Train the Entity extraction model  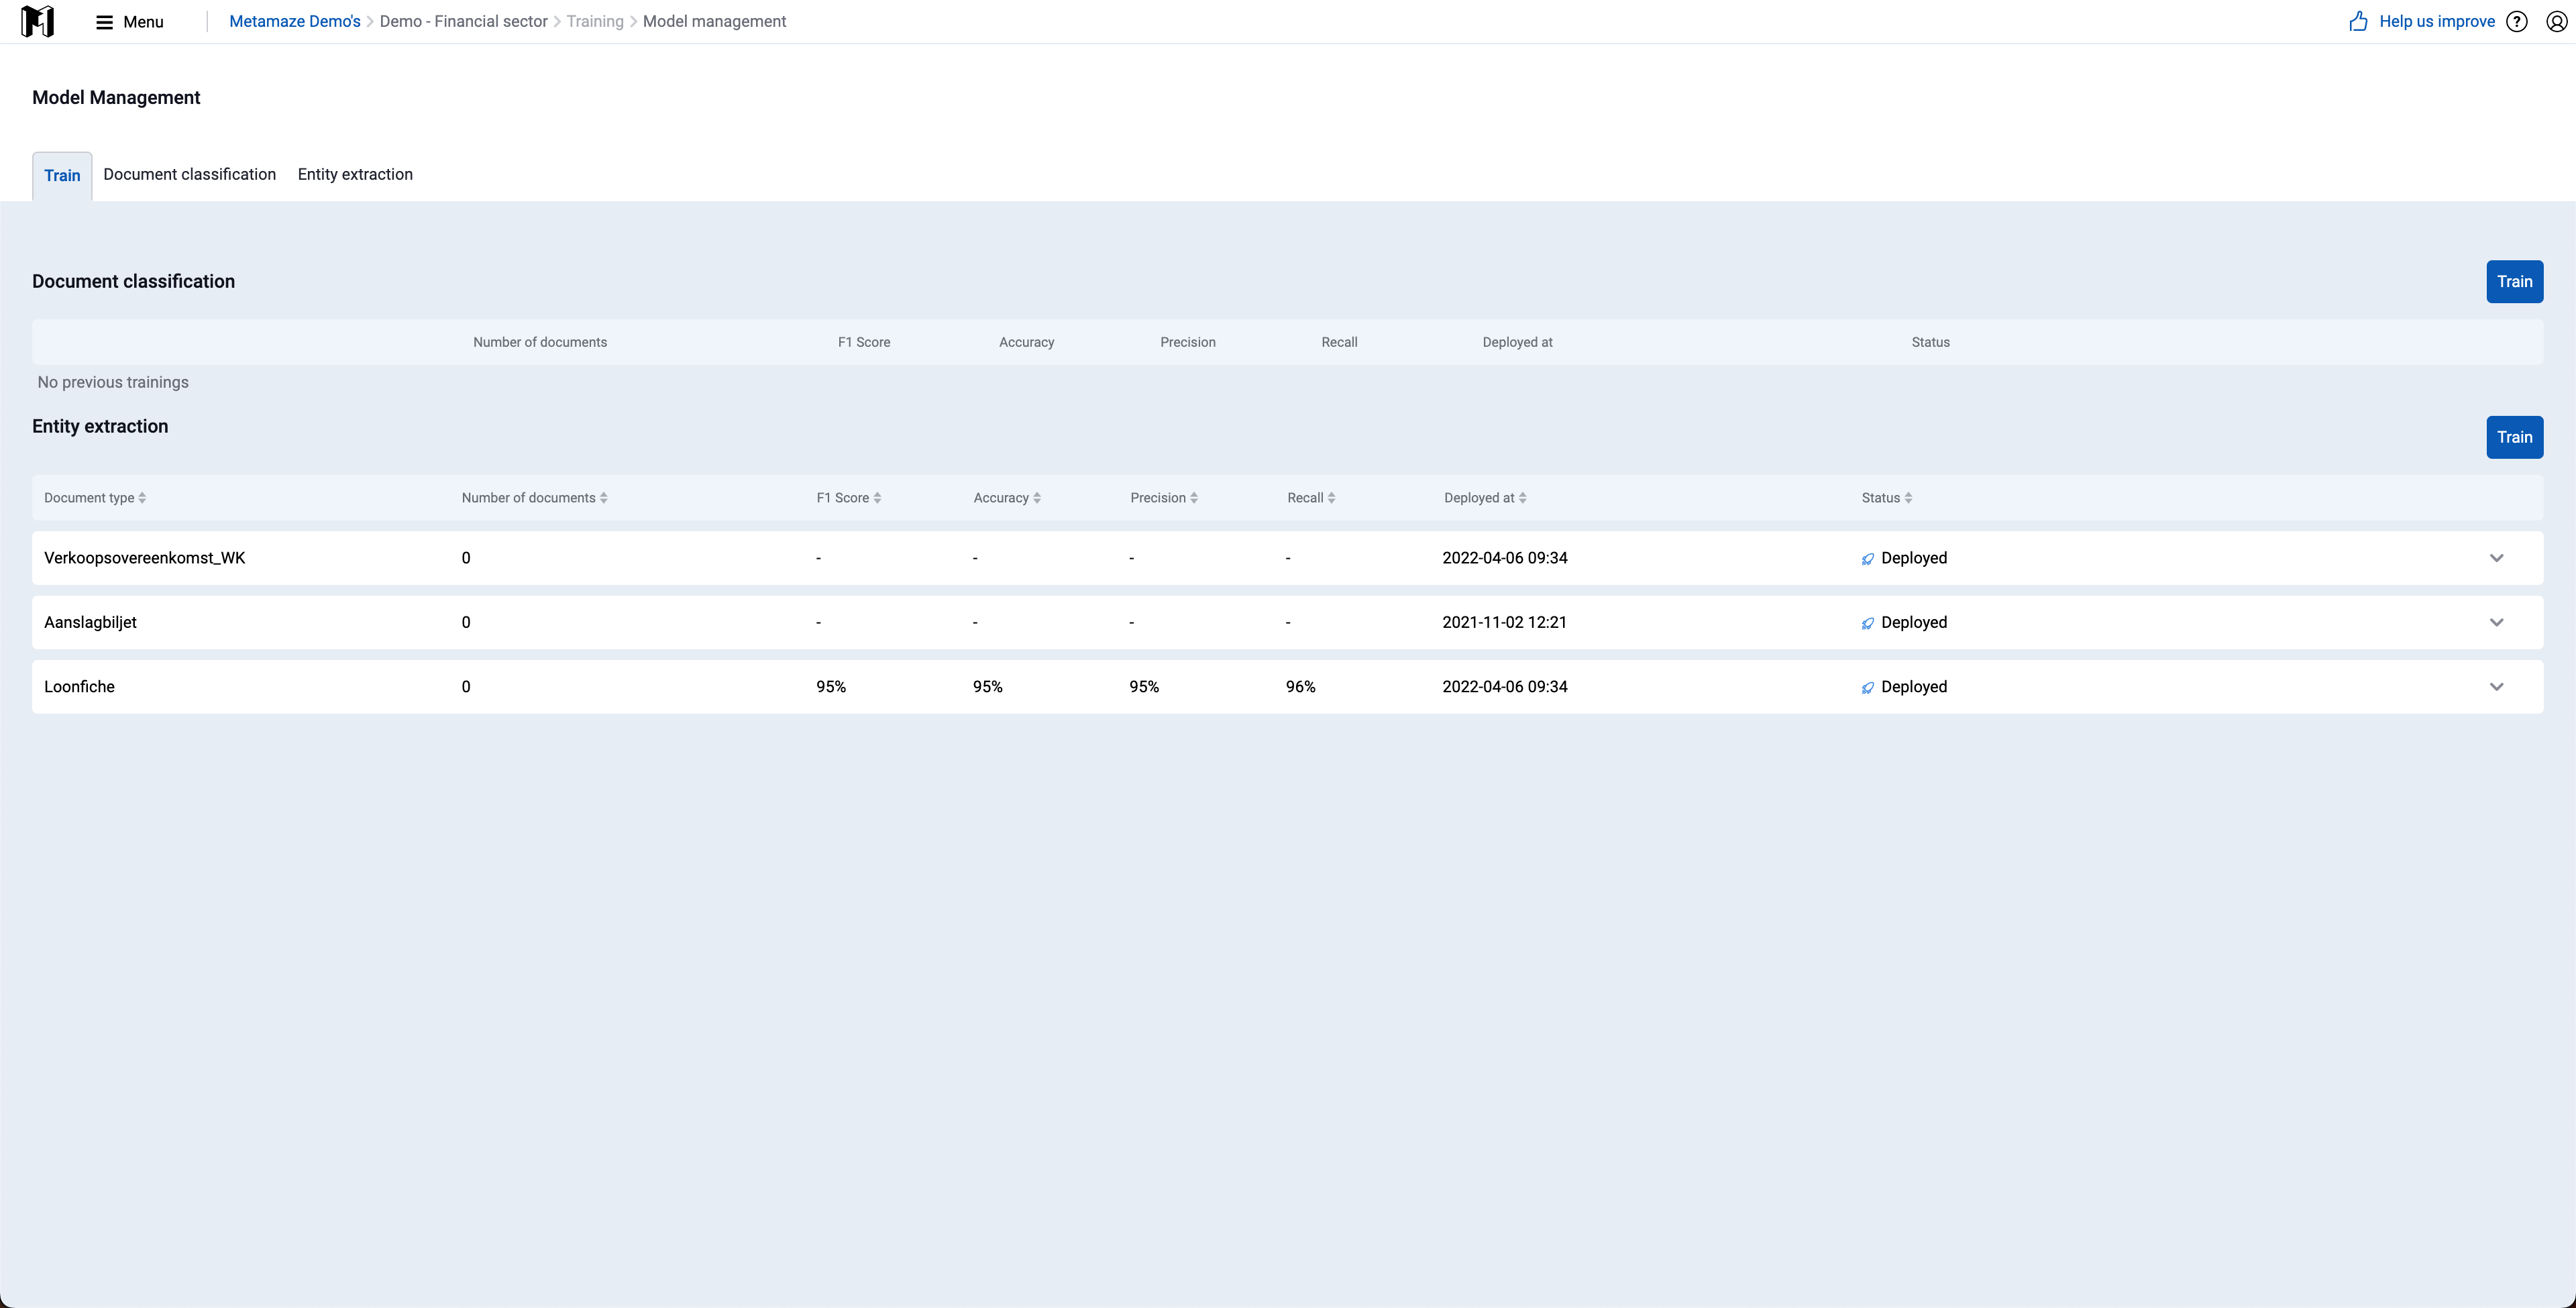click(x=2514, y=437)
